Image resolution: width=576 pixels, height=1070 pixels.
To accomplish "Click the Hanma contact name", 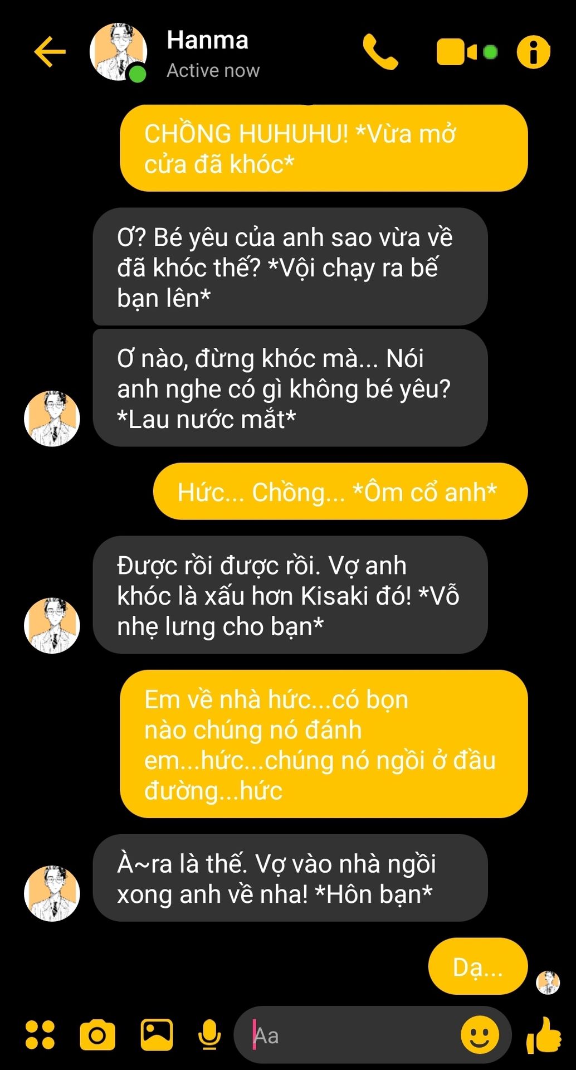I will [207, 40].
